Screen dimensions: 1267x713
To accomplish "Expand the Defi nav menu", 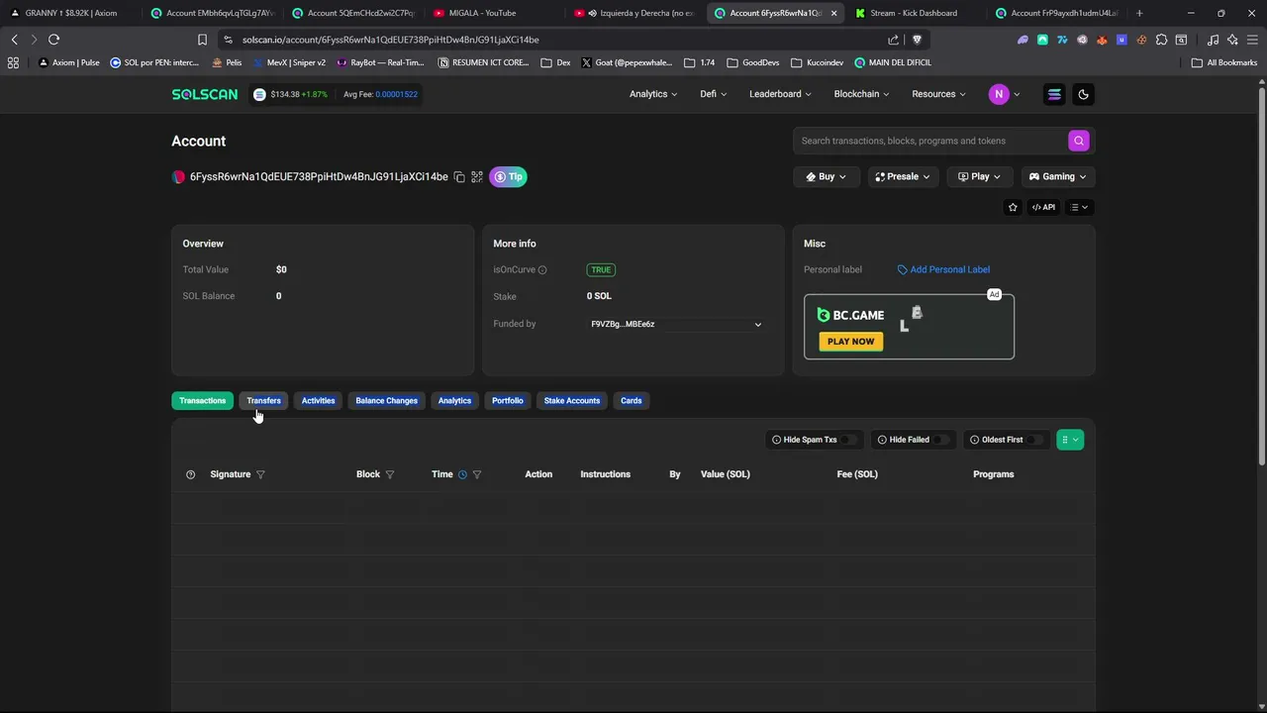I will coord(714,94).
